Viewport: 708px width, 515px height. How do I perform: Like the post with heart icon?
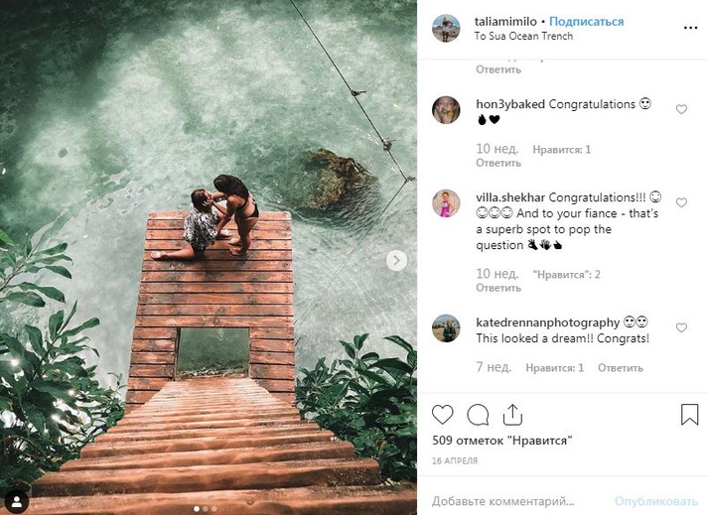click(x=443, y=414)
